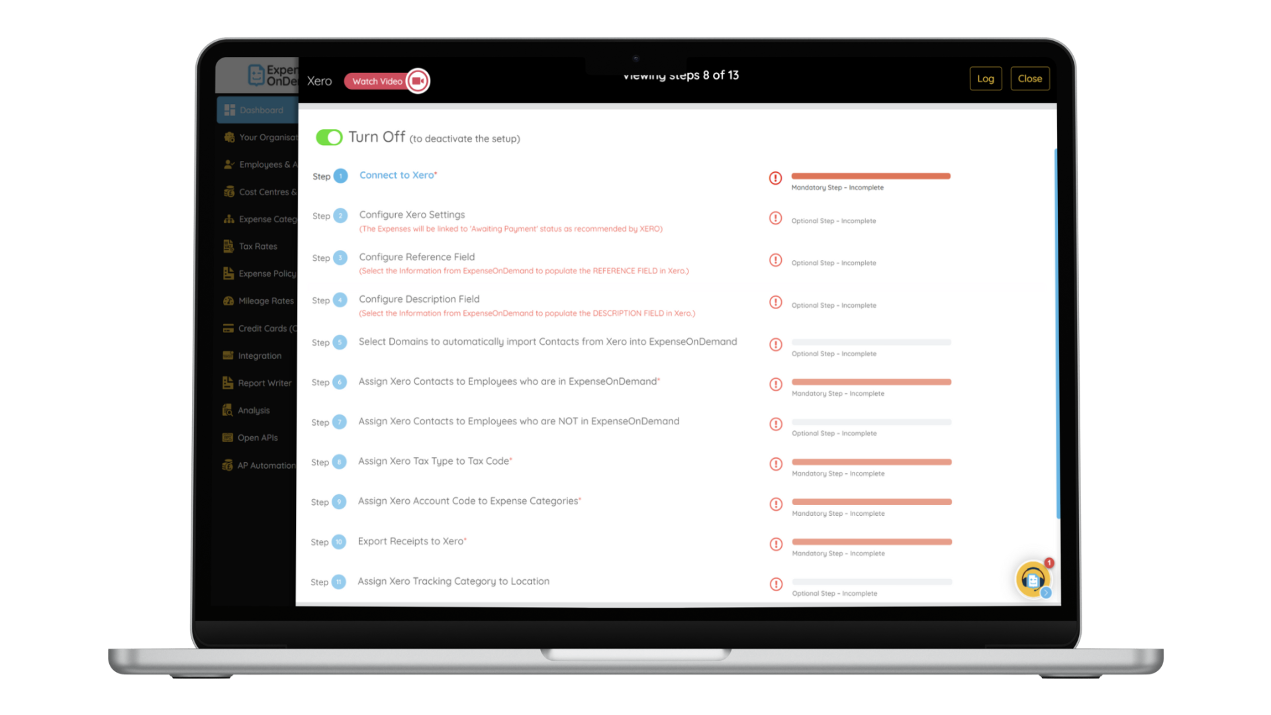Click the mandatory step incomplete indicator Step 1
The height and width of the screenshot is (715, 1271).
click(x=775, y=178)
